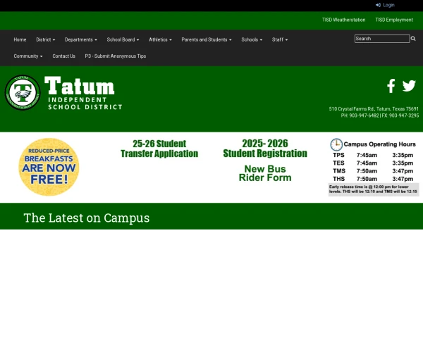Click The Latest on Campus heading
The image size is (423, 338).
87,218
